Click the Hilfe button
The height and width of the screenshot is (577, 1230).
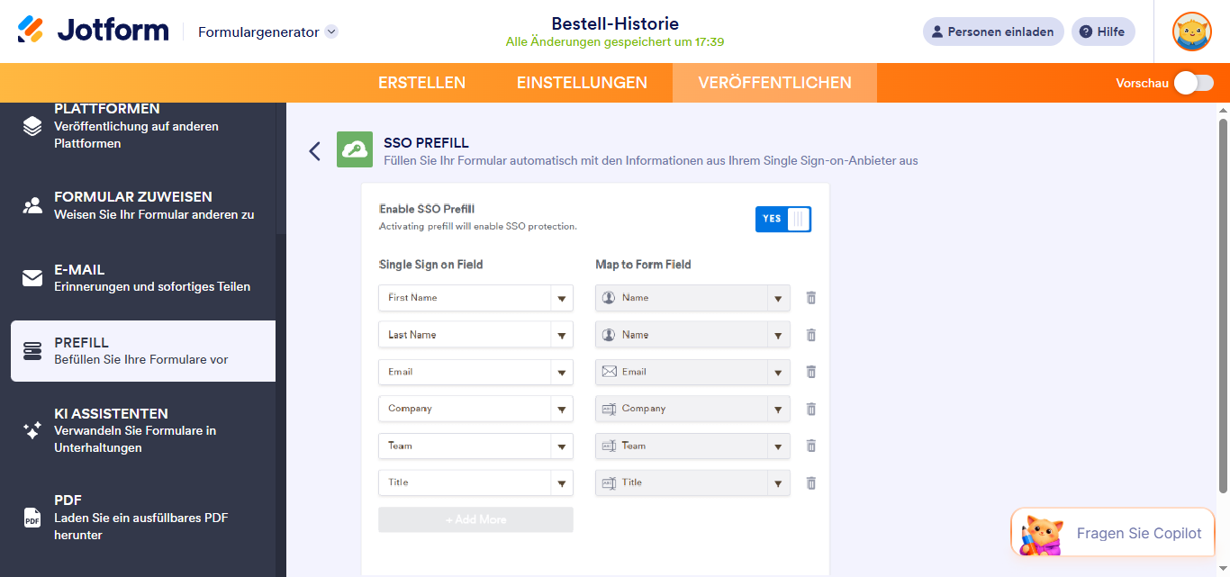pyautogui.click(x=1102, y=32)
